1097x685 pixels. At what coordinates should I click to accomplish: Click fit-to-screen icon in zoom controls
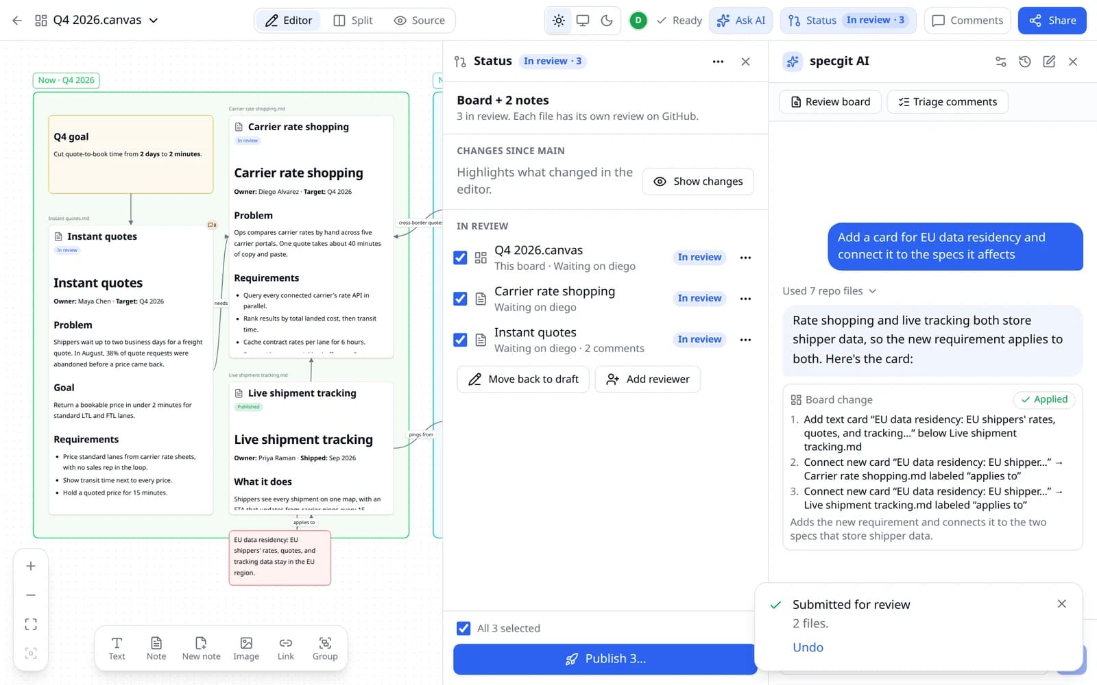(x=31, y=624)
